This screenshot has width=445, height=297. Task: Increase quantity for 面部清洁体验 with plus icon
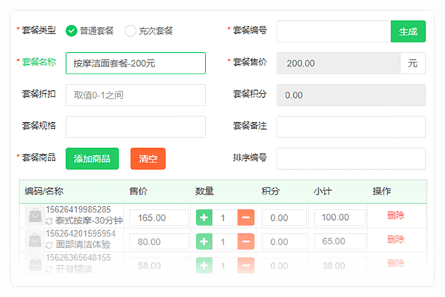pyautogui.click(x=204, y=241)
